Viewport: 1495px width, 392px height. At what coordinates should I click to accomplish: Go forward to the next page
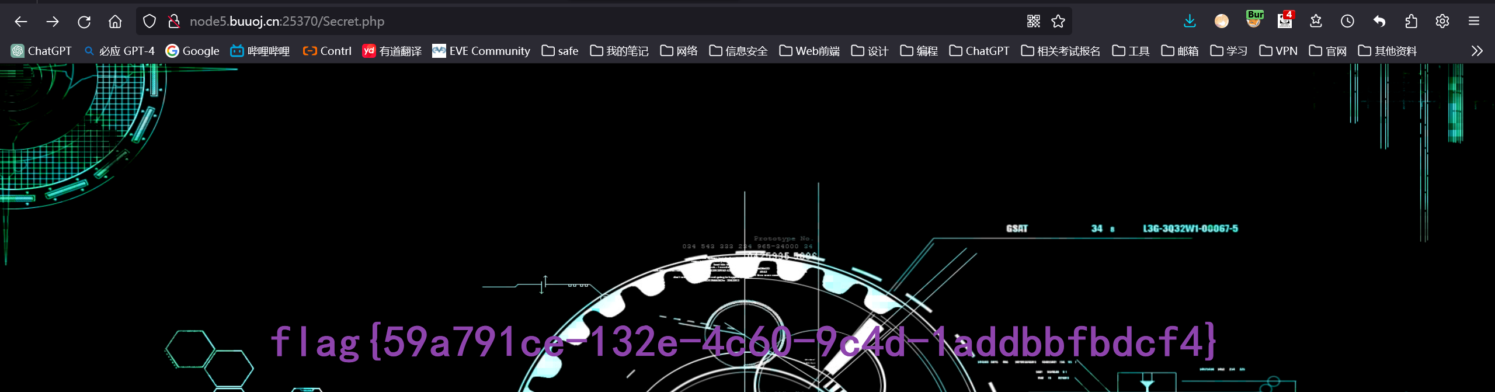[53, 22]
